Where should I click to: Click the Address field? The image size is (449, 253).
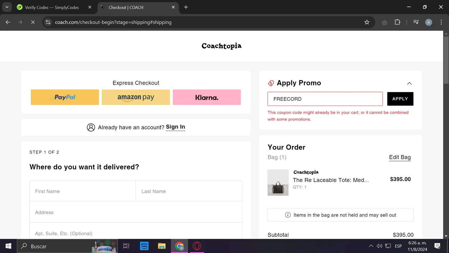pyautogui.click(x=136, y=212)
